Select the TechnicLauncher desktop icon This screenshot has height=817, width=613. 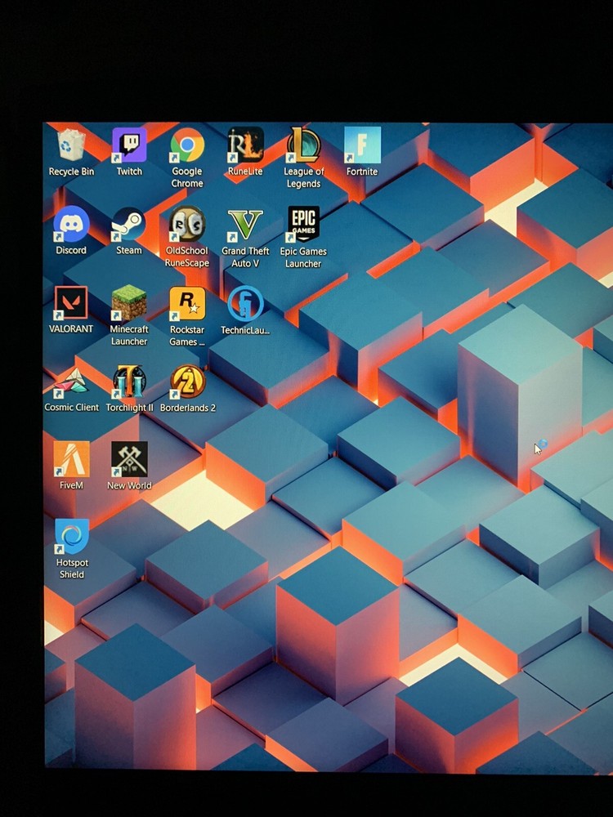pos(245,303)
